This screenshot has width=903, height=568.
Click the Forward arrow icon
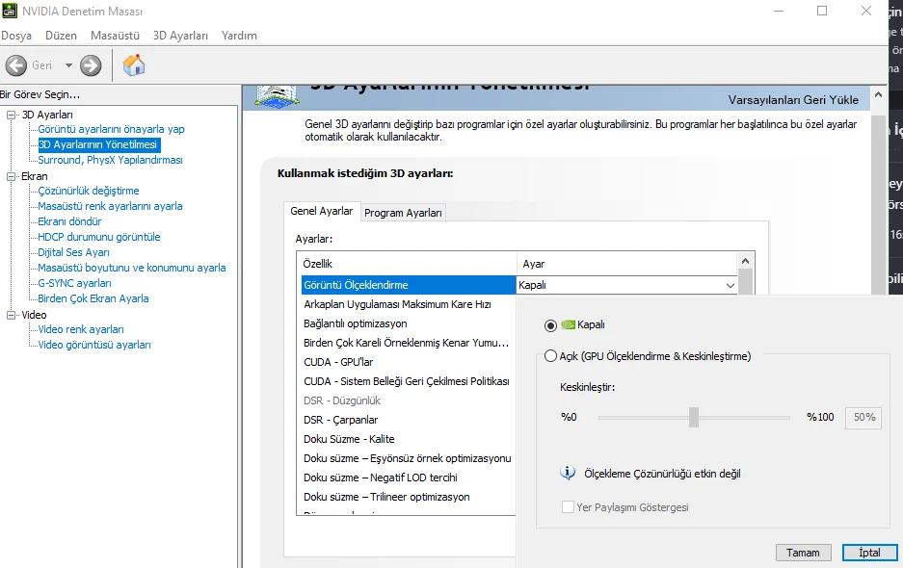(x=91, y=65)
